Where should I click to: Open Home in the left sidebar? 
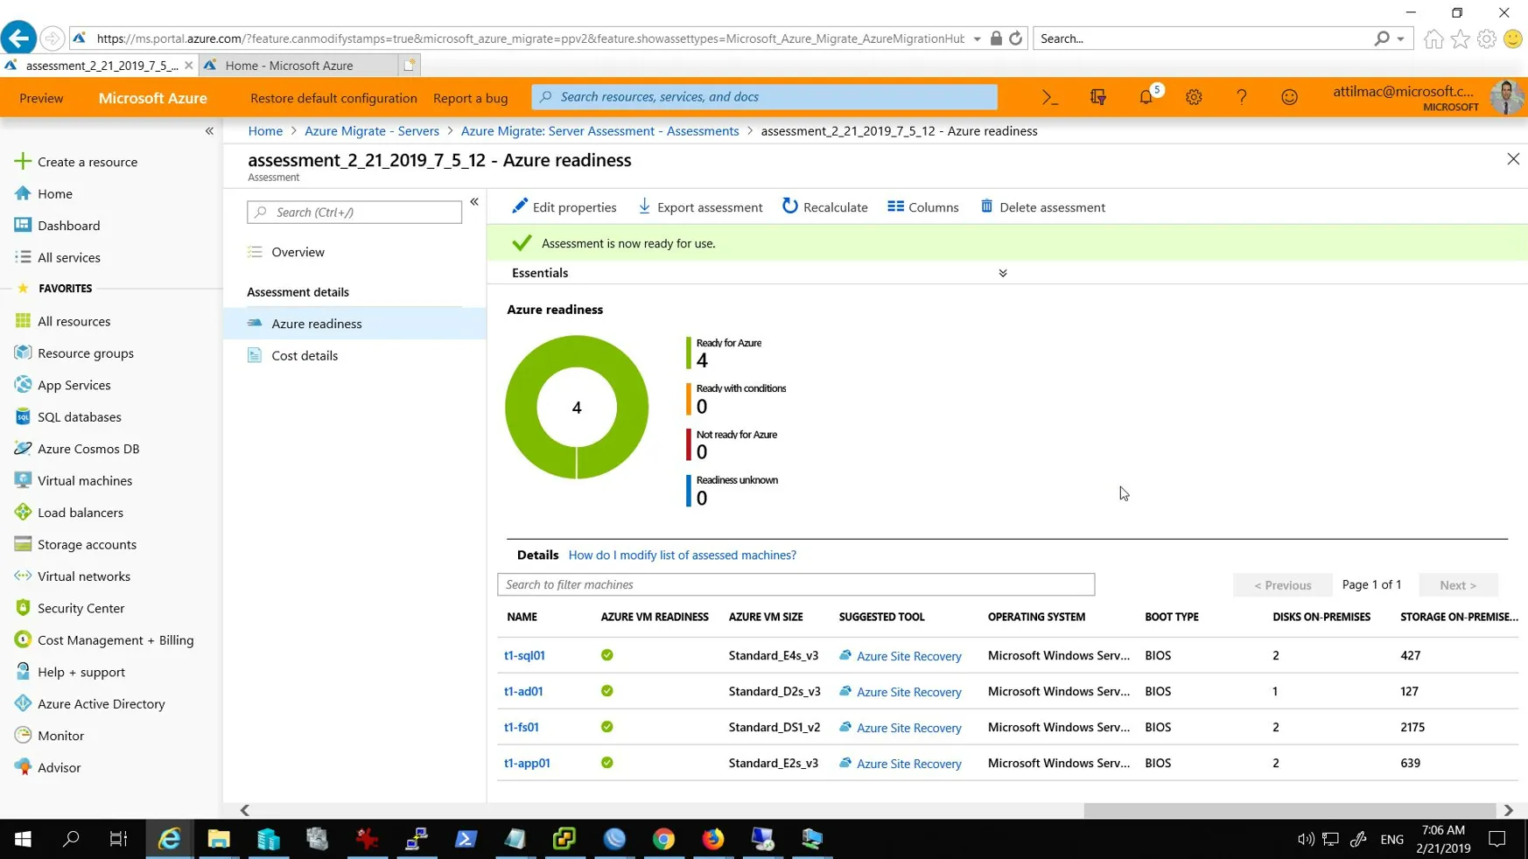[x=54, y=193]
